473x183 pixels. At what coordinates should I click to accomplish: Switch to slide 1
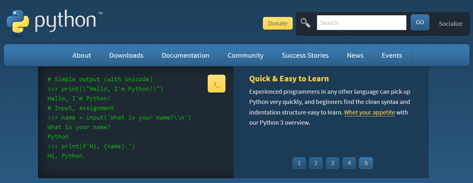299,163
